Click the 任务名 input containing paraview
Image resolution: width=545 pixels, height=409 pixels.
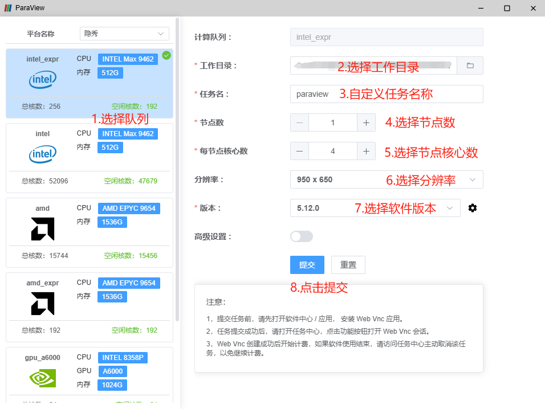pyautogui.click(x=387, y=94)
